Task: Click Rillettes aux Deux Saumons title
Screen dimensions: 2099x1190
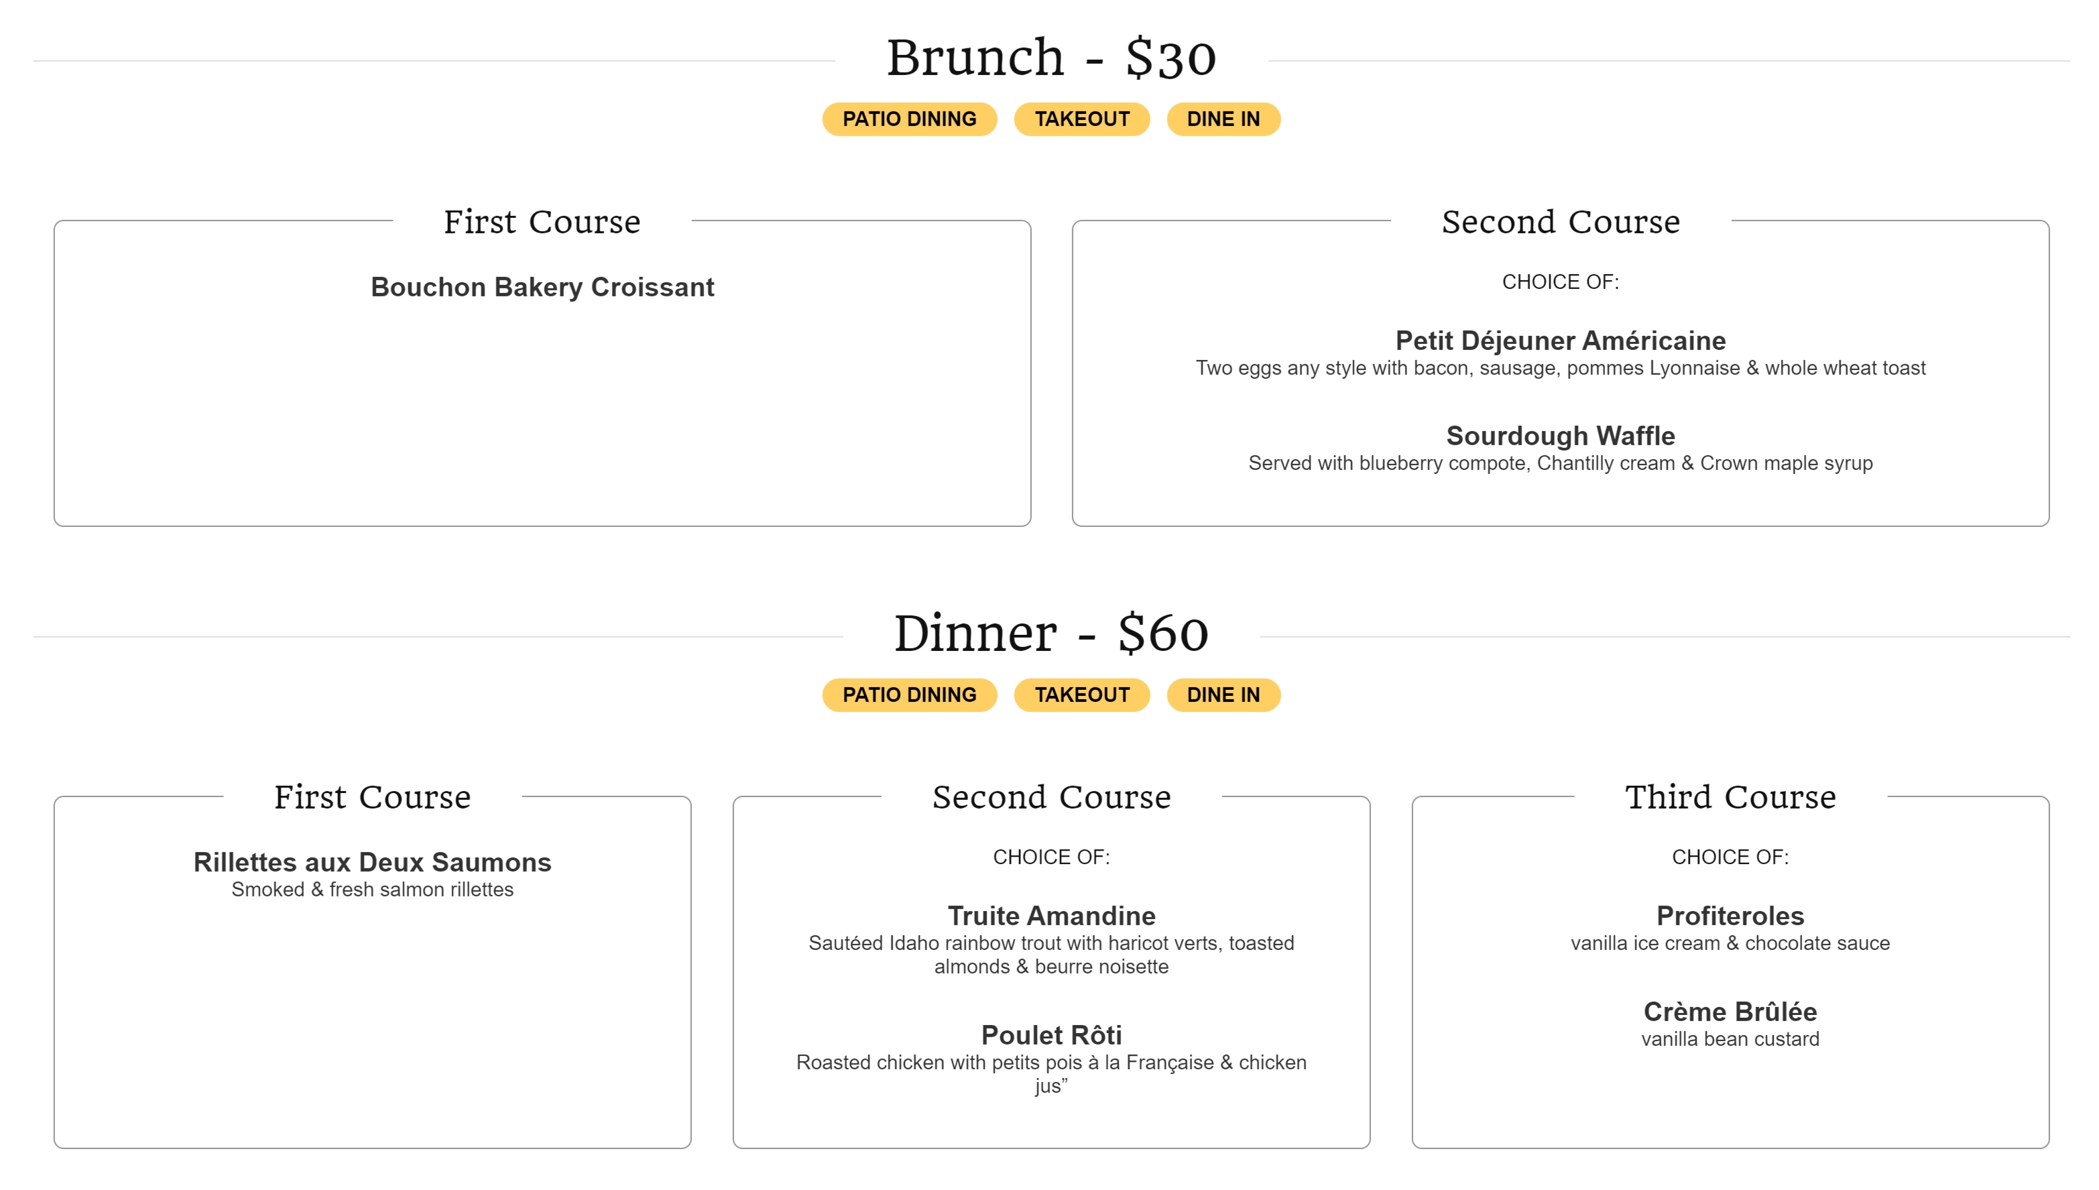Action: [x=372, y=862]
